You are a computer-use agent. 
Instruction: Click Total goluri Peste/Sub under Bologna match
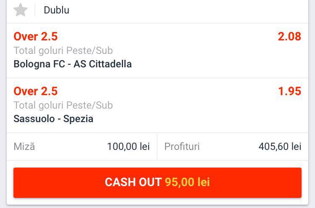coord(63,51)
